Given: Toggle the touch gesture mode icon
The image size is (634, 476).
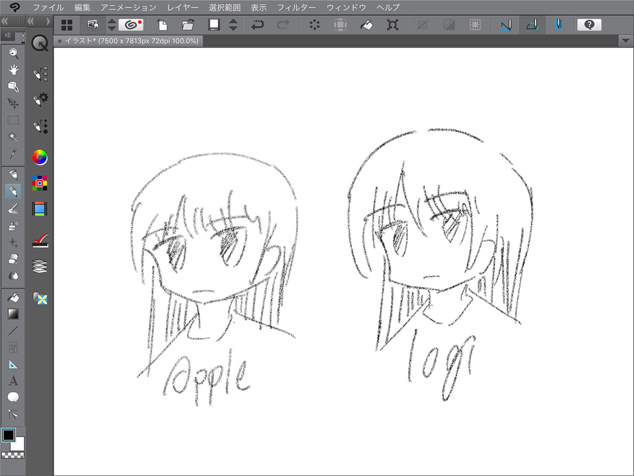Looking at the screenshot, I should tap(93, 25).
